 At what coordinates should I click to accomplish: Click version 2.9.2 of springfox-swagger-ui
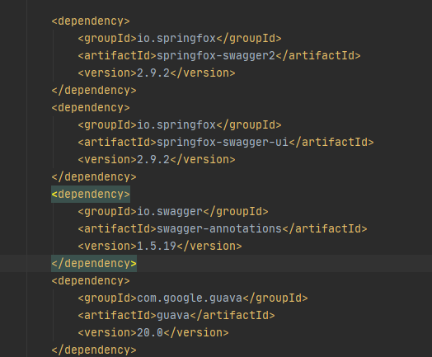[153, 159]
